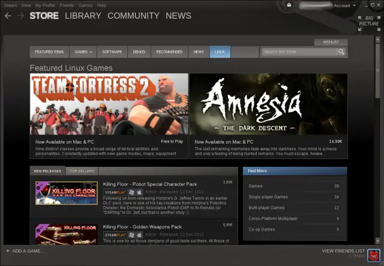The height and width of the screenshot is (266, 384).
Task: Go forward with the right arrow
Action: [x=21, y=16]
